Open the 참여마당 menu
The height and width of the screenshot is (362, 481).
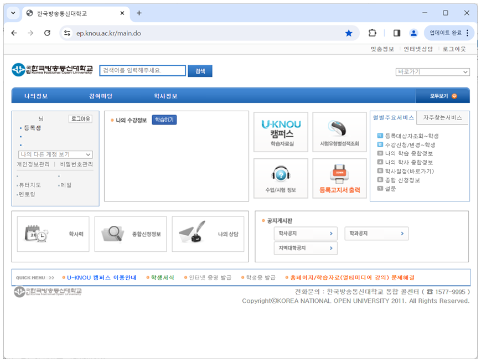point(101,96)
